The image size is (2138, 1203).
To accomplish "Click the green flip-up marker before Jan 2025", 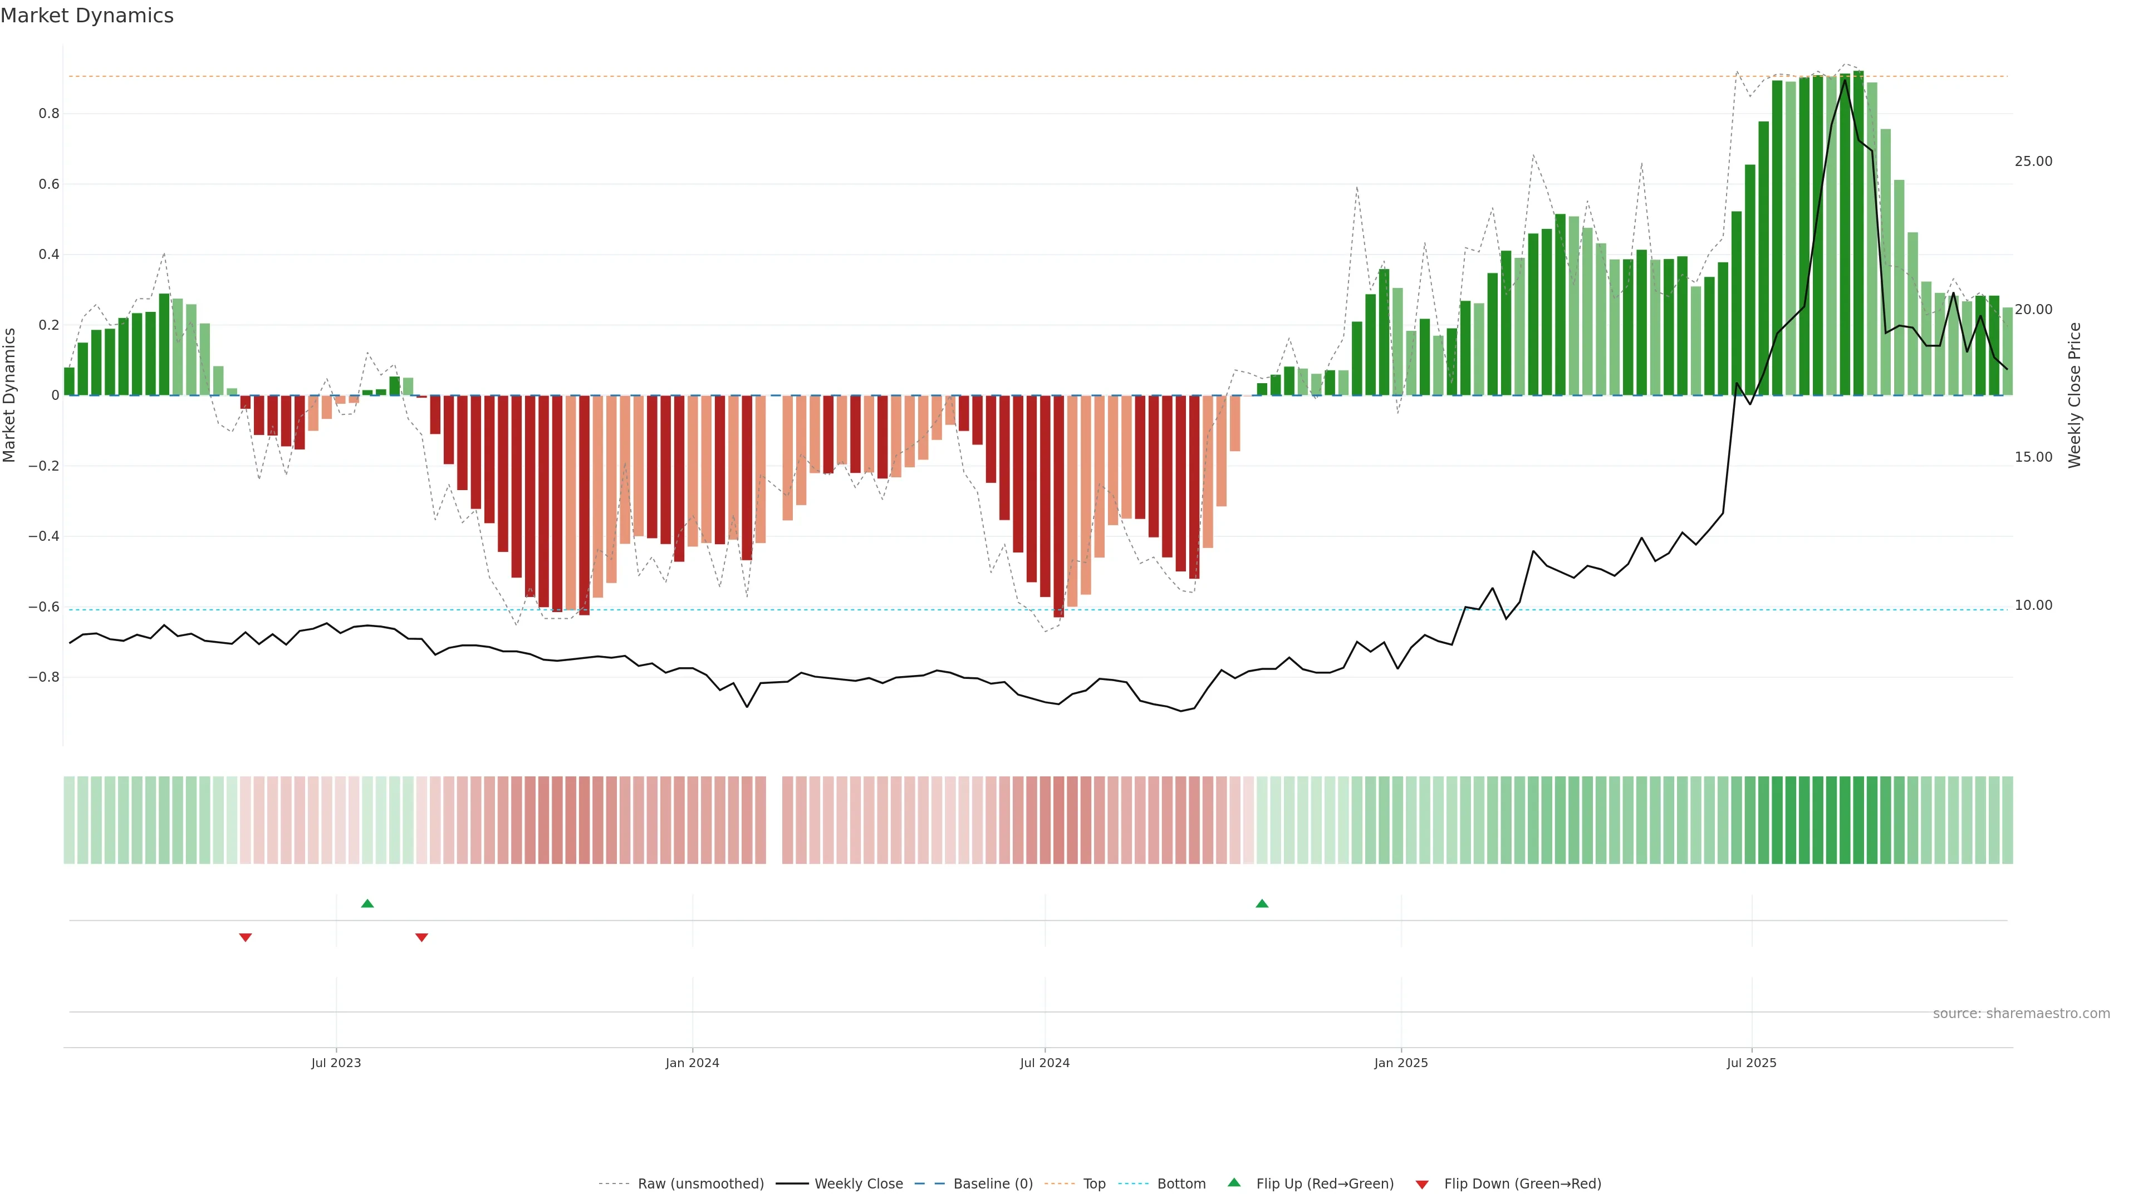I will click(x=1262, y=903).
